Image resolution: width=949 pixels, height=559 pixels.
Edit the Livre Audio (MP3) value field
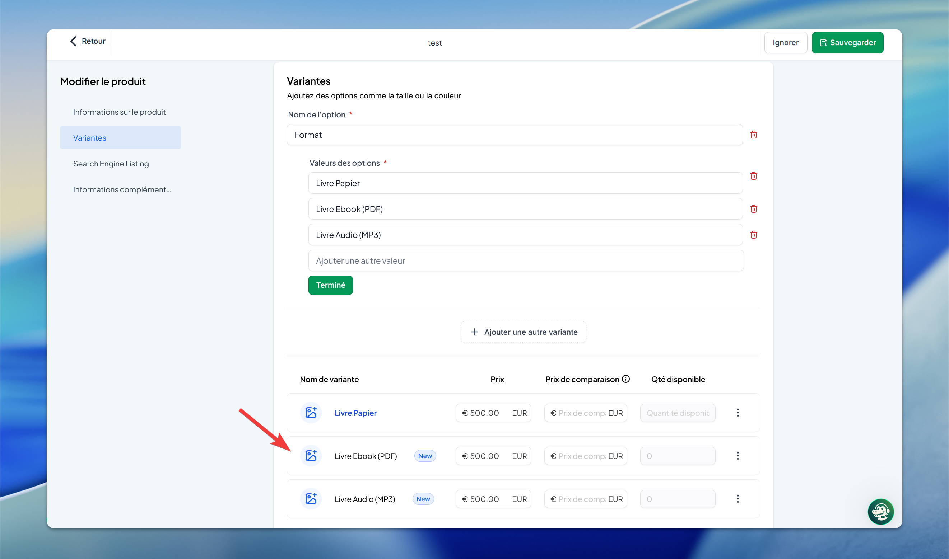click(525, 235)
